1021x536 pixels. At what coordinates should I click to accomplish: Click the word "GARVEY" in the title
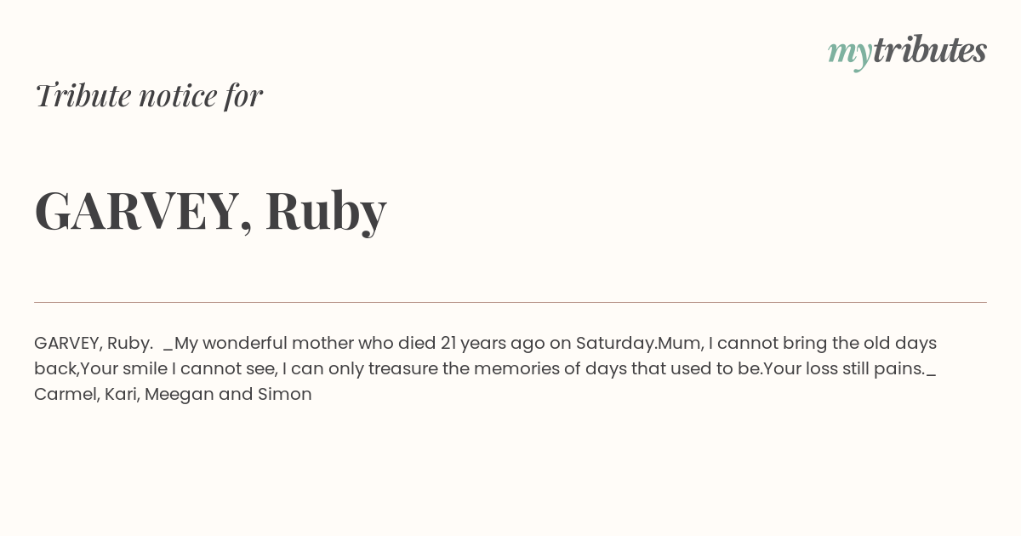click(138, 210)
